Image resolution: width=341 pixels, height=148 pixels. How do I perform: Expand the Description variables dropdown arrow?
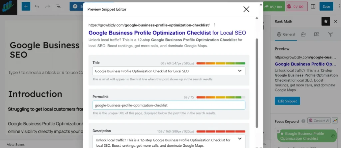(x=240, y=138)
